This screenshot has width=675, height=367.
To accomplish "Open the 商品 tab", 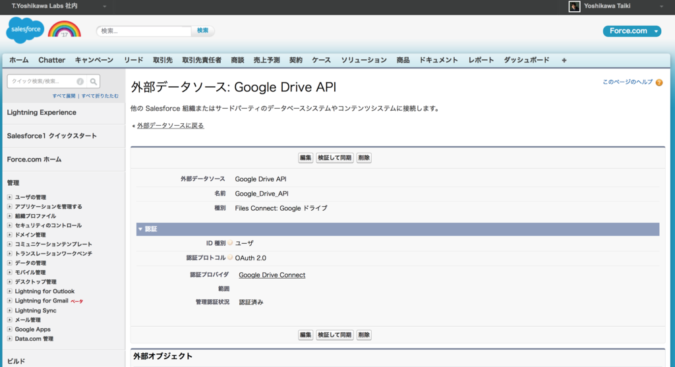I will coord(403,60).
